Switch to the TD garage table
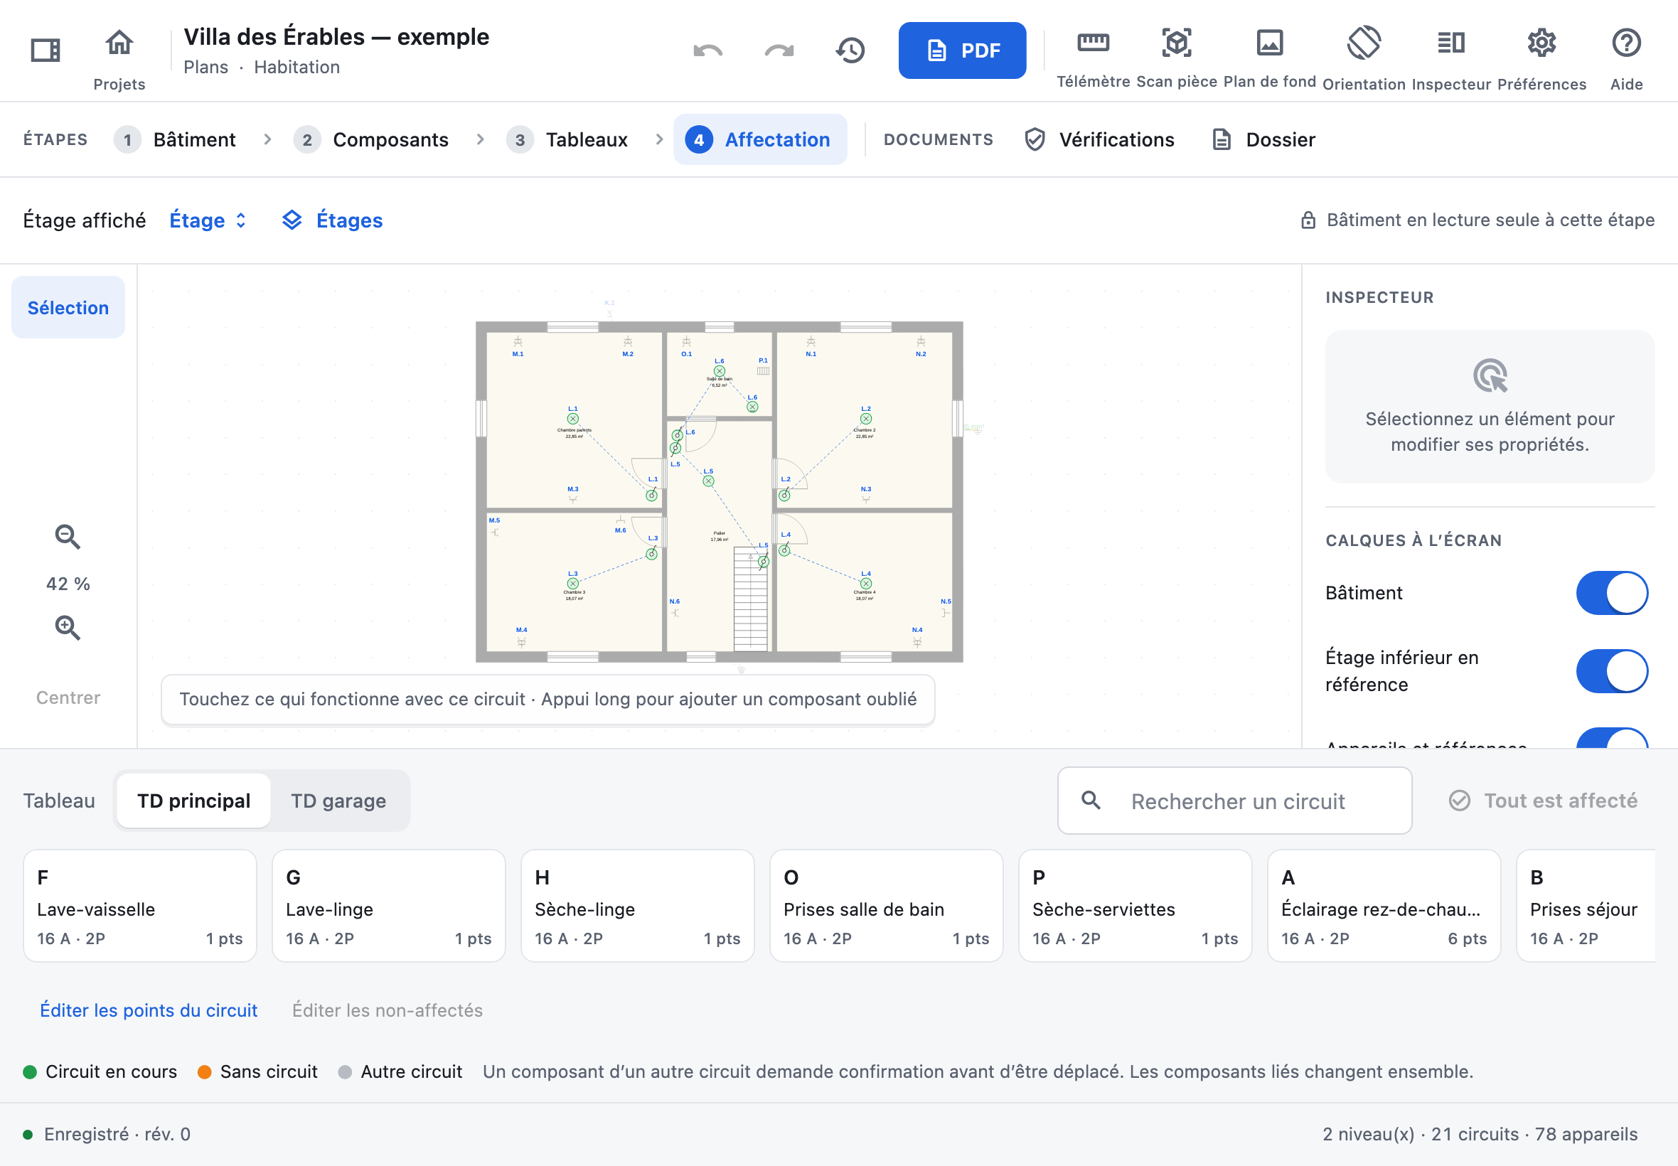 pos(339,801)
